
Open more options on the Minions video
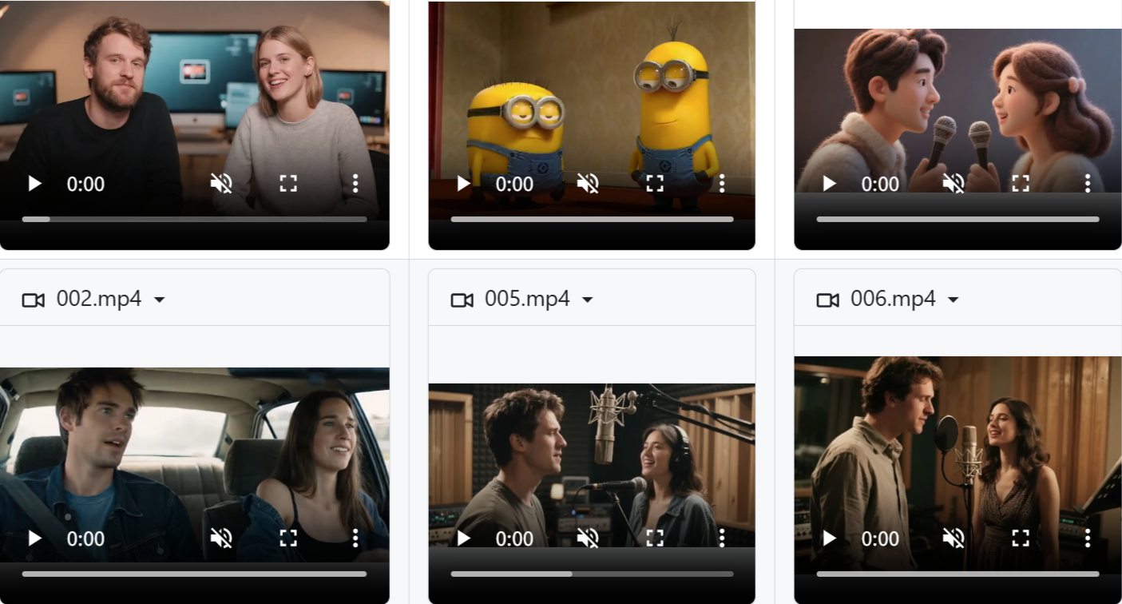click(721, 184)
